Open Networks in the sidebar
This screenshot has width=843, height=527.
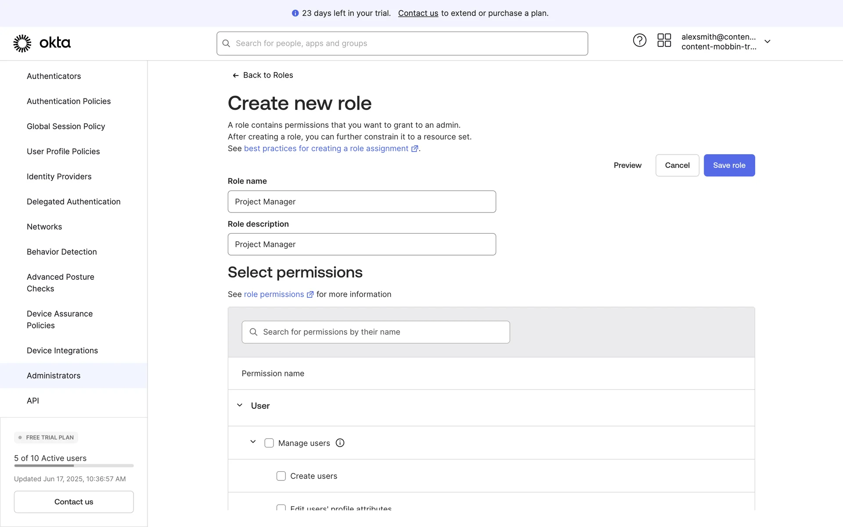tap(44, 227)
